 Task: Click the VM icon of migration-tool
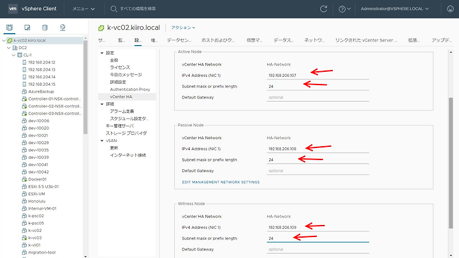click(24, 252)
